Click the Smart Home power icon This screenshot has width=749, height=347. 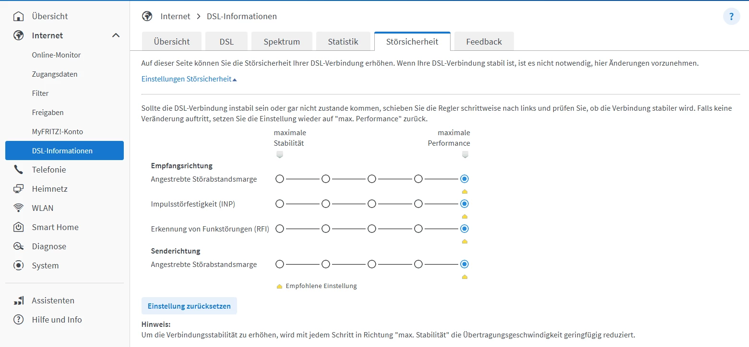click(x=19, y=227)
